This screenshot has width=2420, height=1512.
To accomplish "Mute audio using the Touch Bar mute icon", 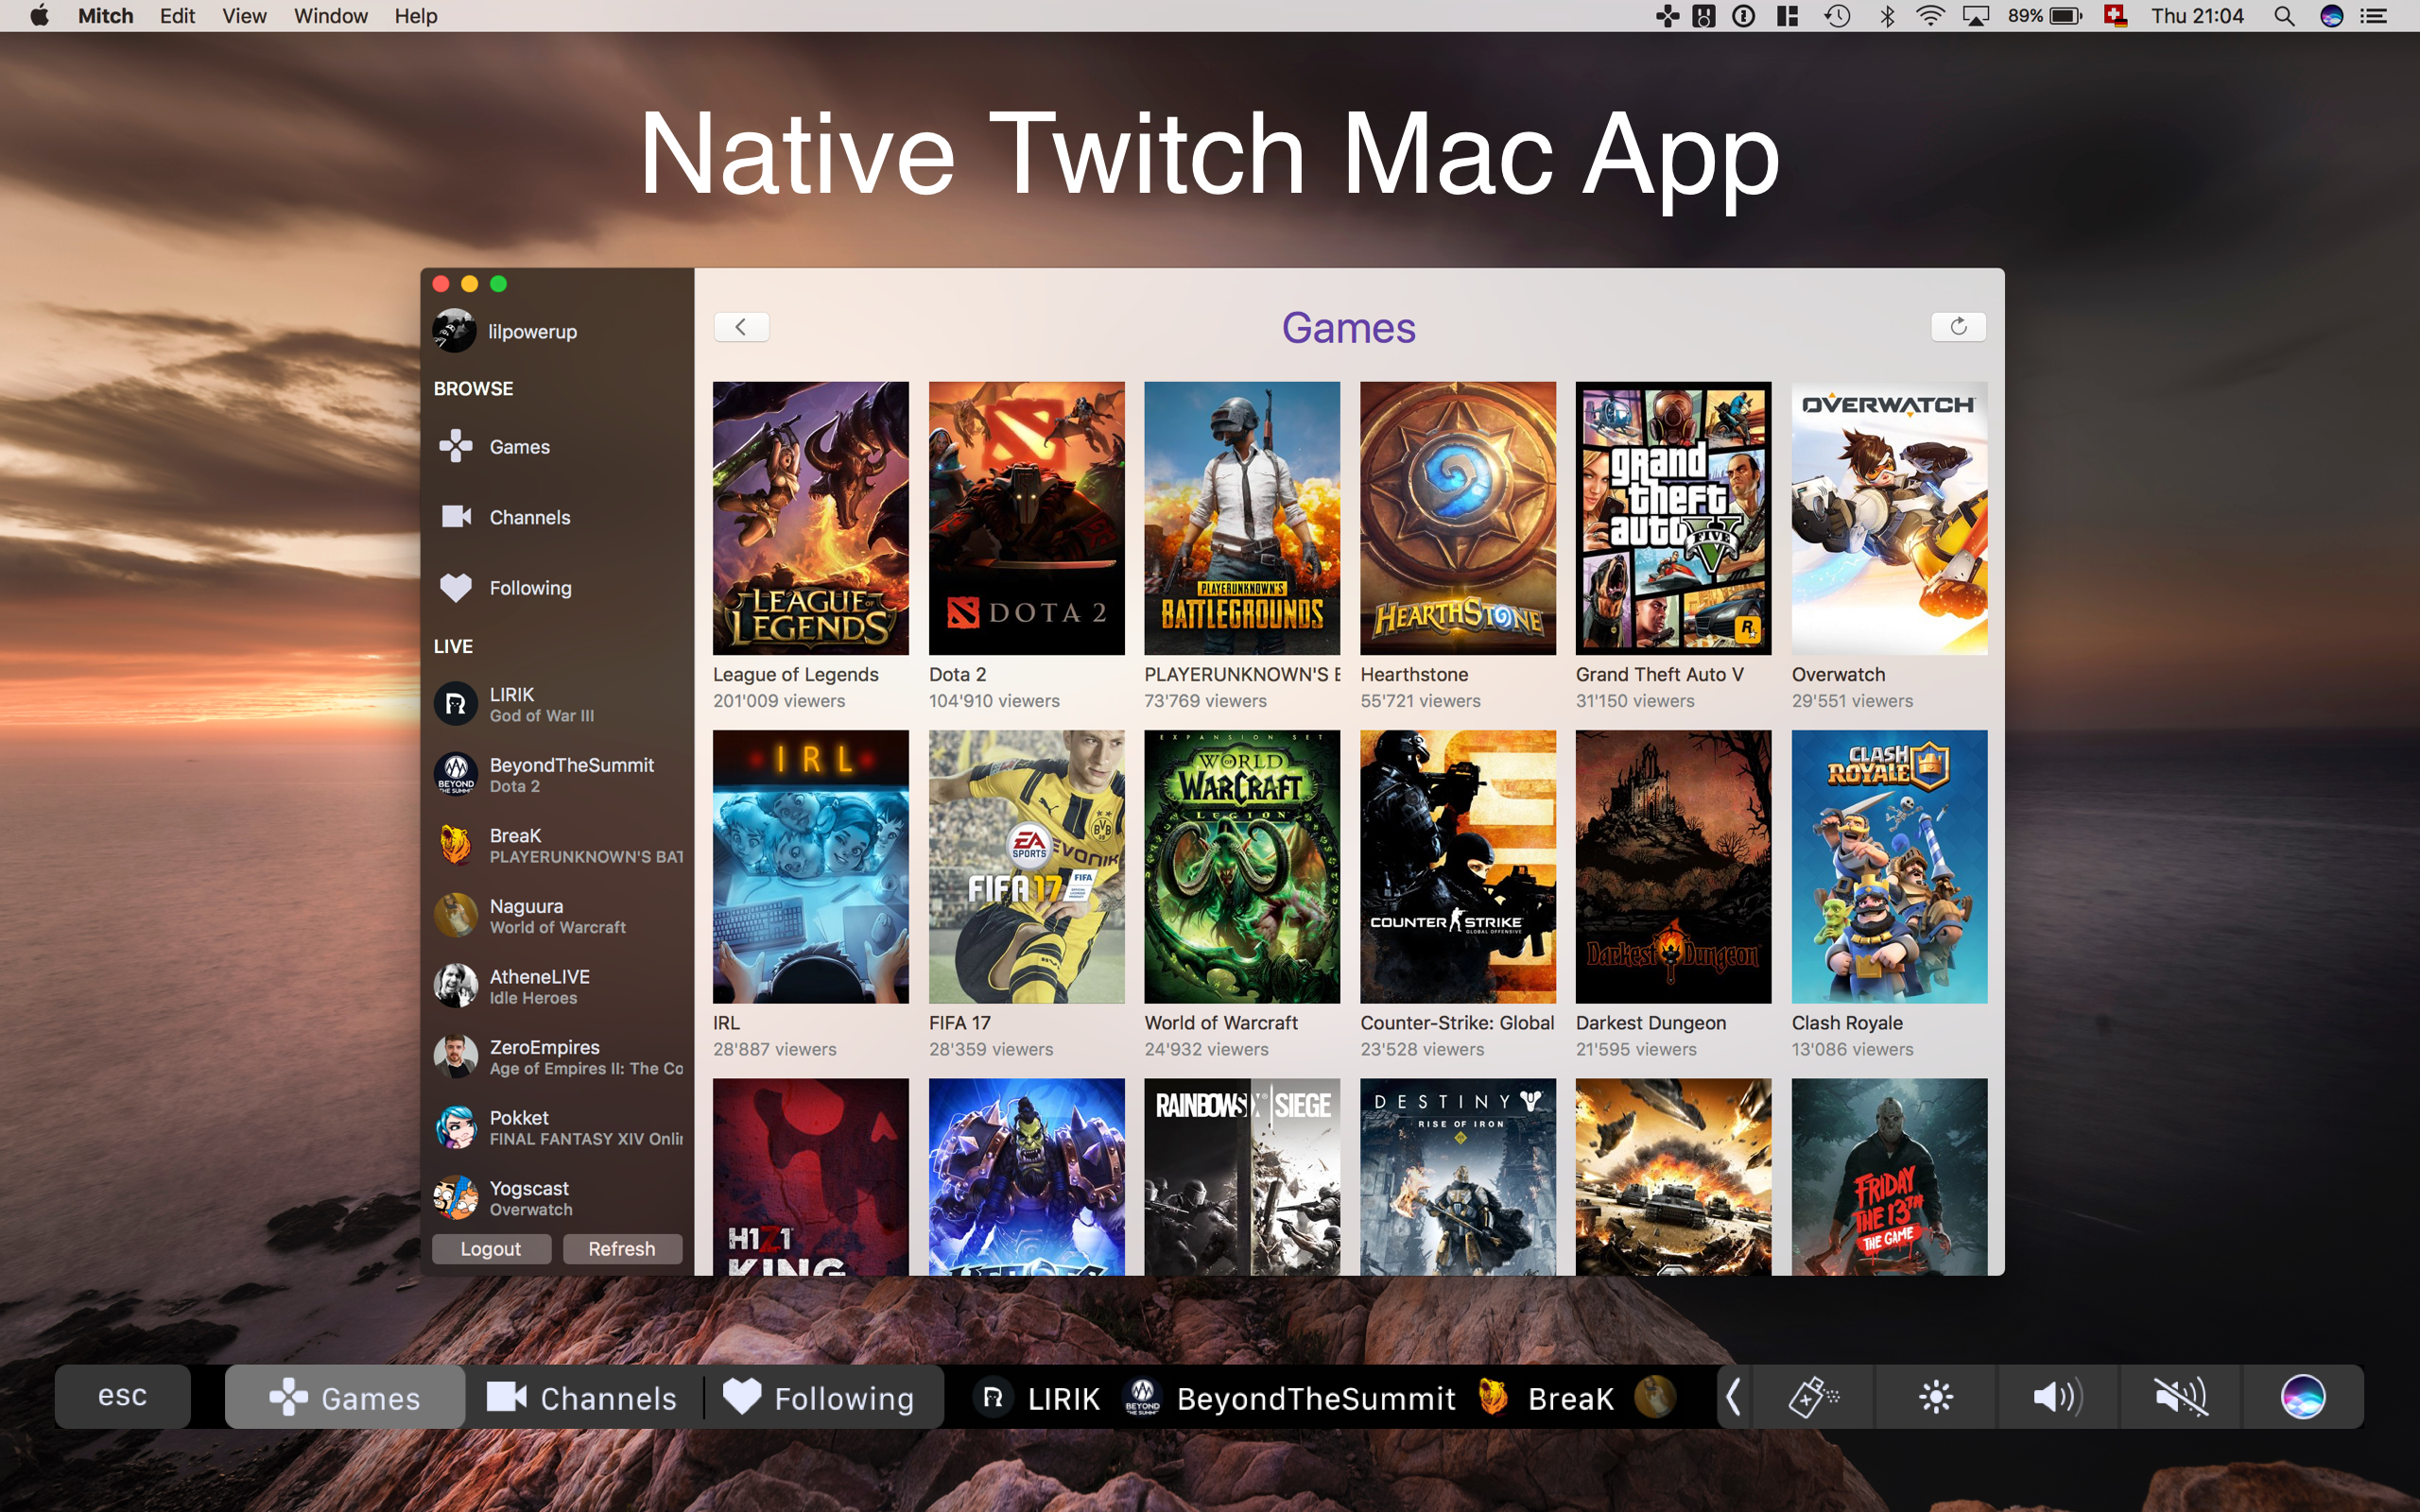I will click(x=2180, y=1397).
